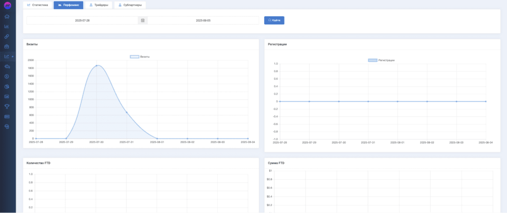Open the reply arrows icon in sidebar

point(7,66)
